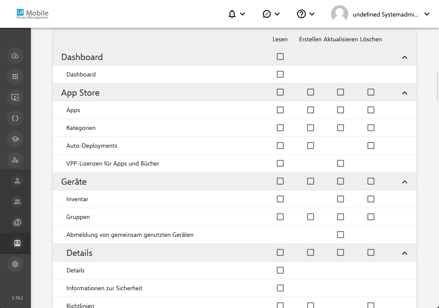Check Lesen for Dashboard sub-row
439x308 pixels.
pyautogui.click(x=280, y=74)
